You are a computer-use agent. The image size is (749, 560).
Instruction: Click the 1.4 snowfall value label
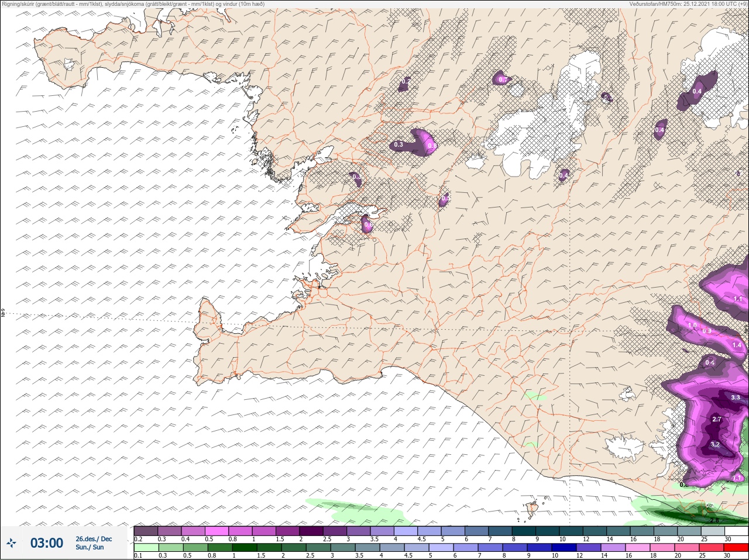pos(737,345)
